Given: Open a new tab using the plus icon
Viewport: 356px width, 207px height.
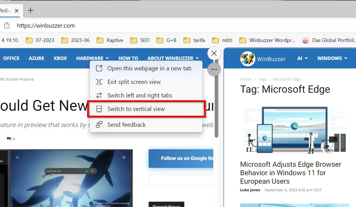Looking at the screenshot, I should (30, 10).
